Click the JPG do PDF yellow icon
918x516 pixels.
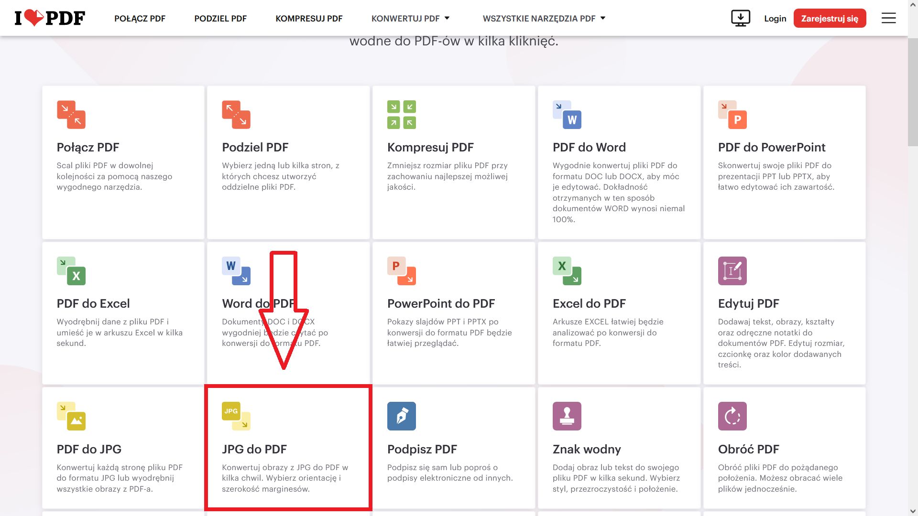[x=236, y=416]
